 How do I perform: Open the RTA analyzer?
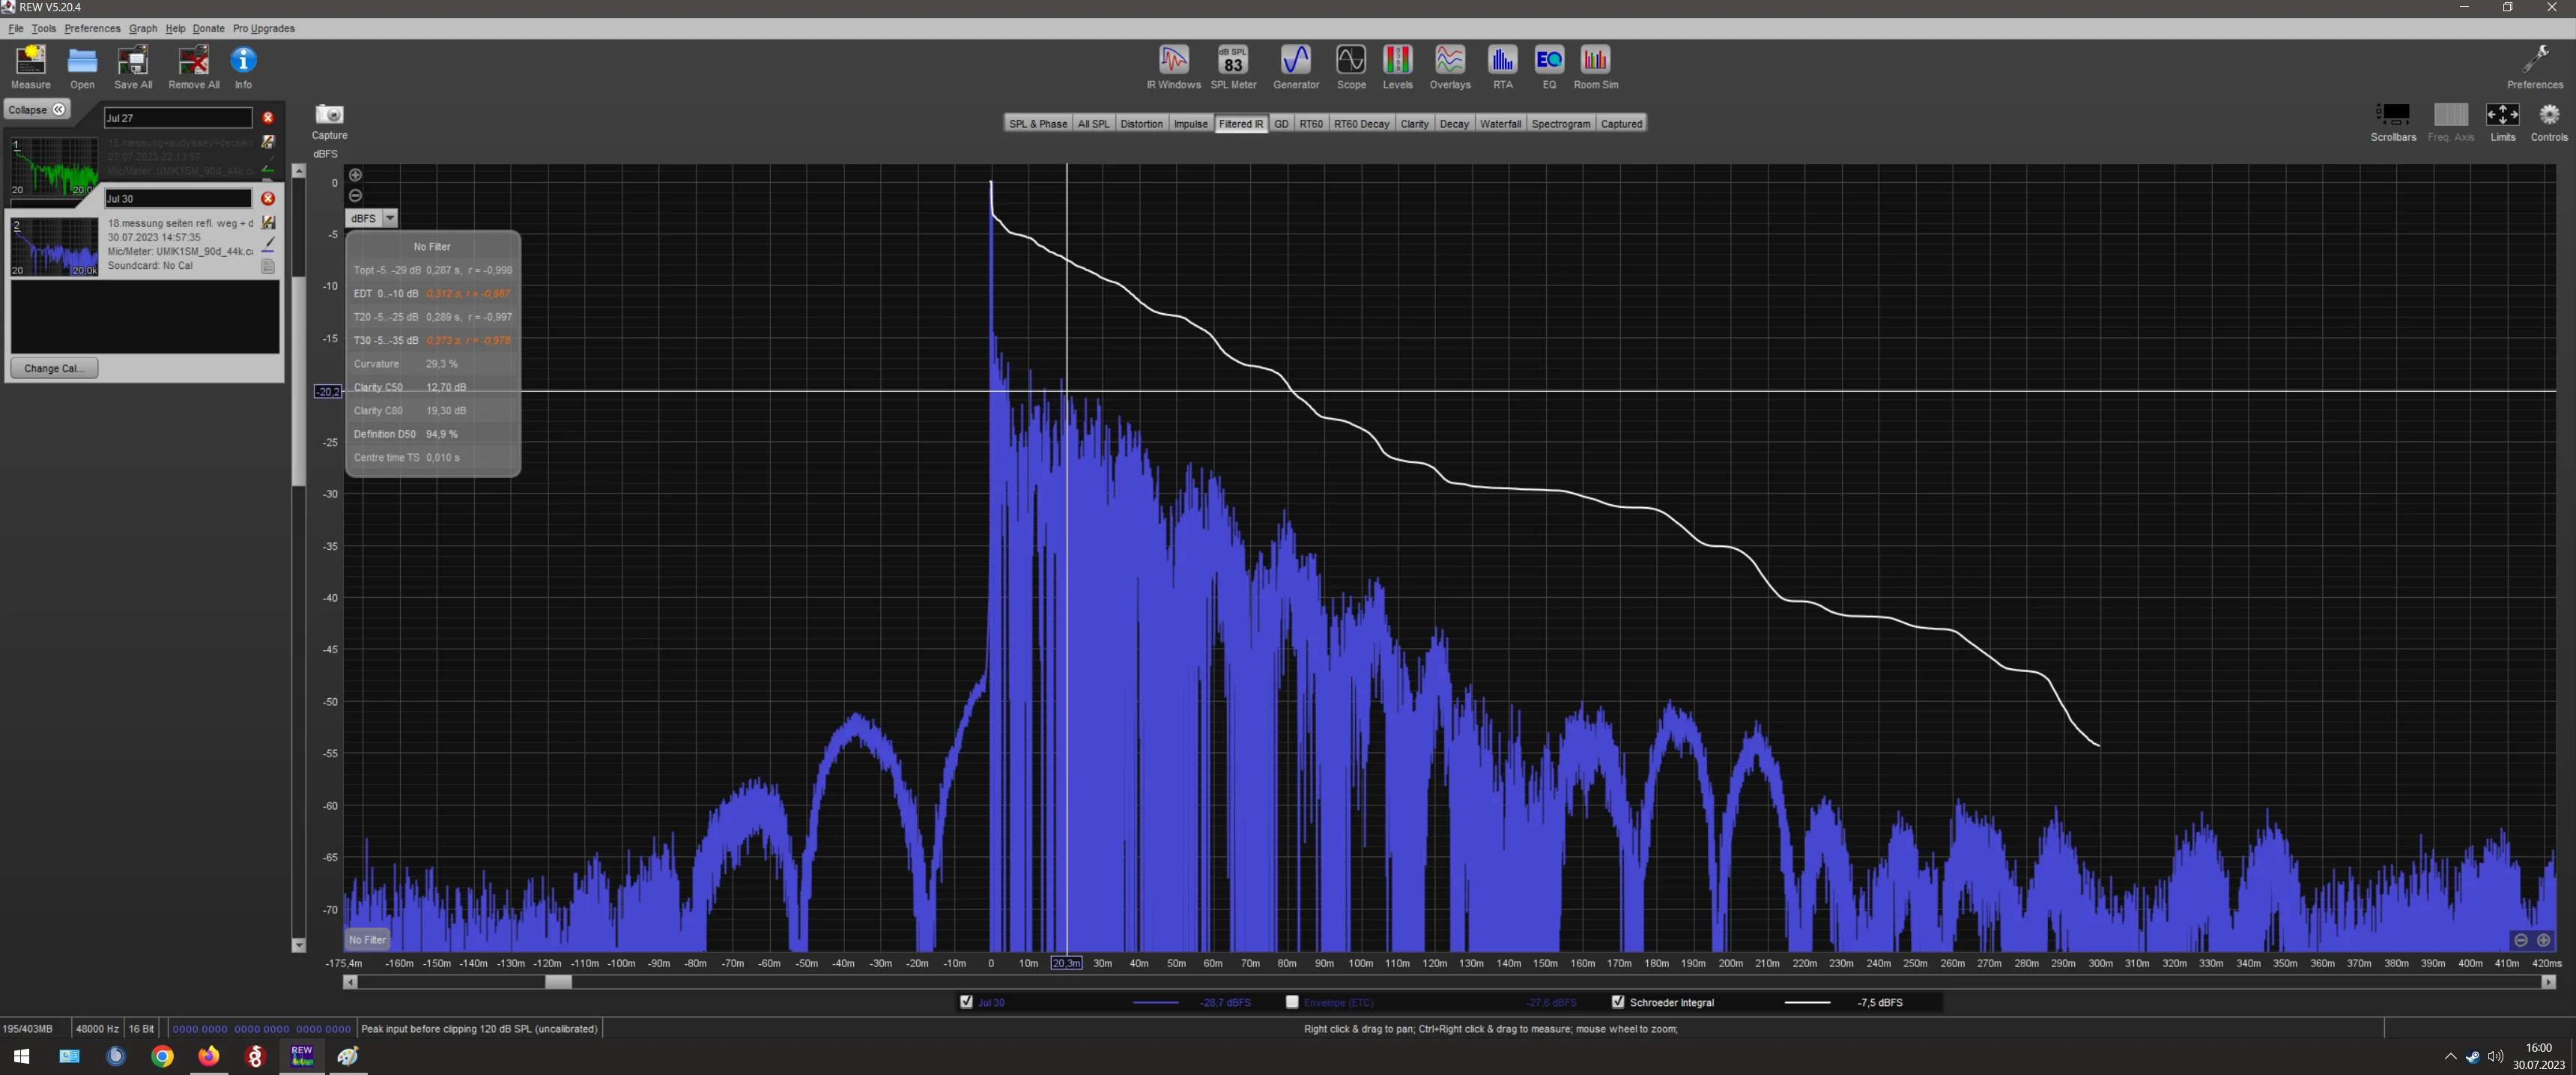tap(1502, 67)
